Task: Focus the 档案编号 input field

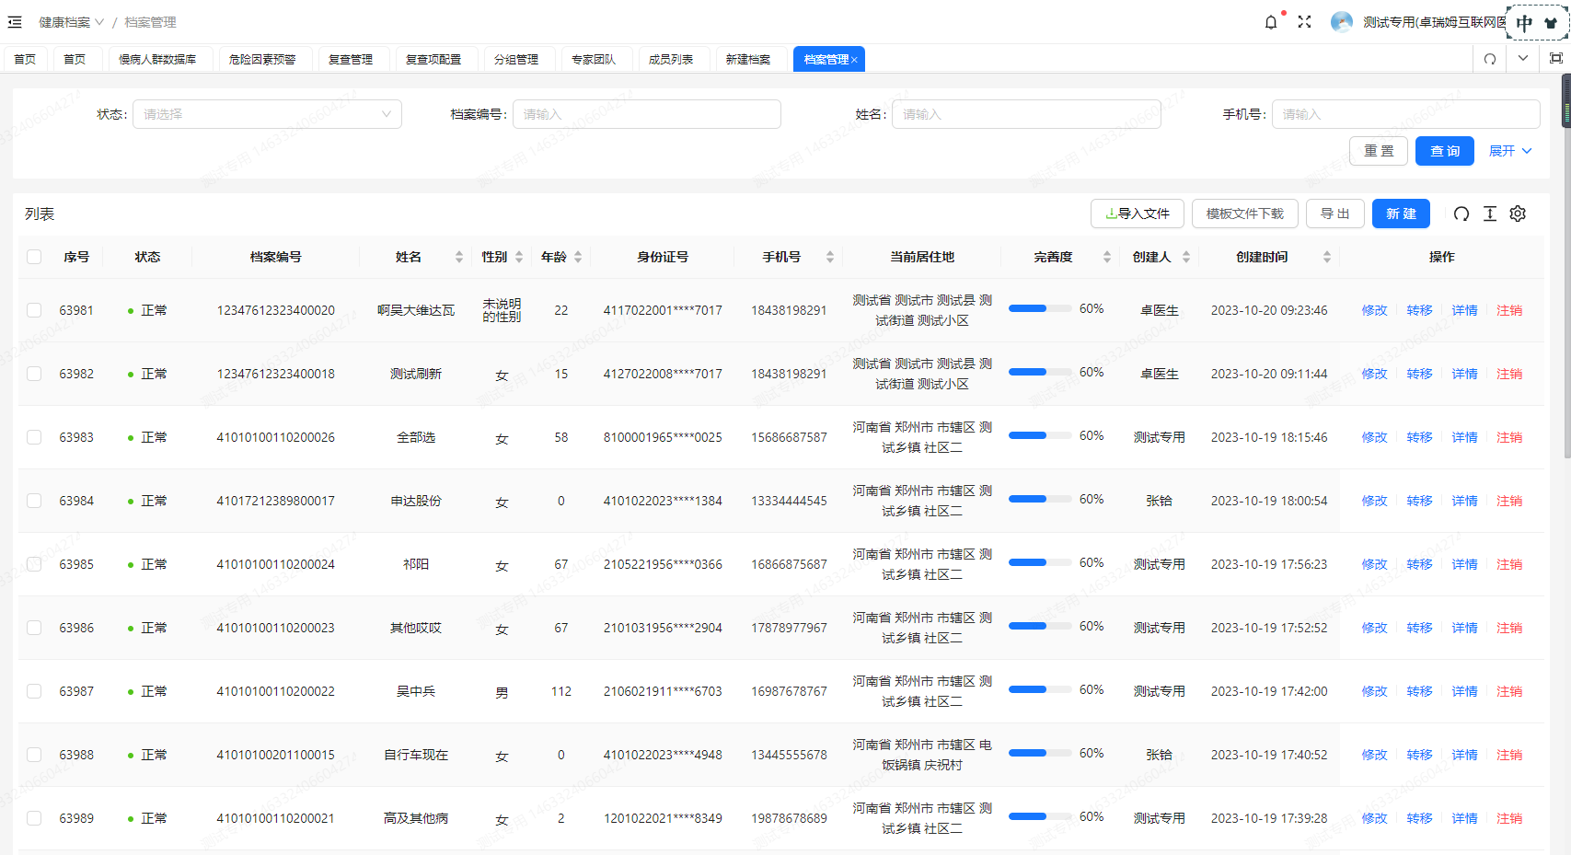Action: click(x=647, y=114)
